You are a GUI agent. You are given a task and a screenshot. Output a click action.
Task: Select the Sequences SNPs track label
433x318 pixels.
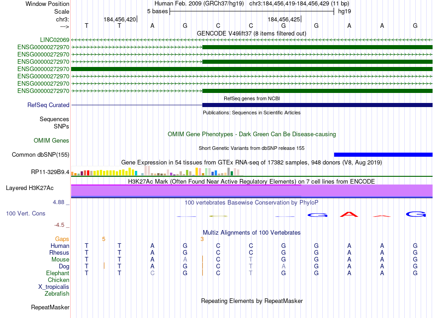pos(54,123)
